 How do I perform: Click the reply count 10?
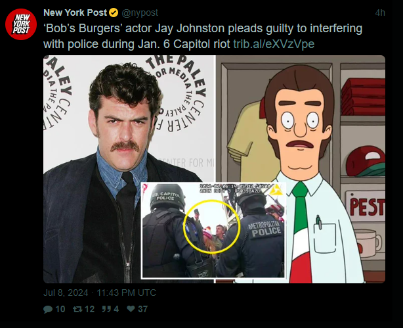pos(60,309)
